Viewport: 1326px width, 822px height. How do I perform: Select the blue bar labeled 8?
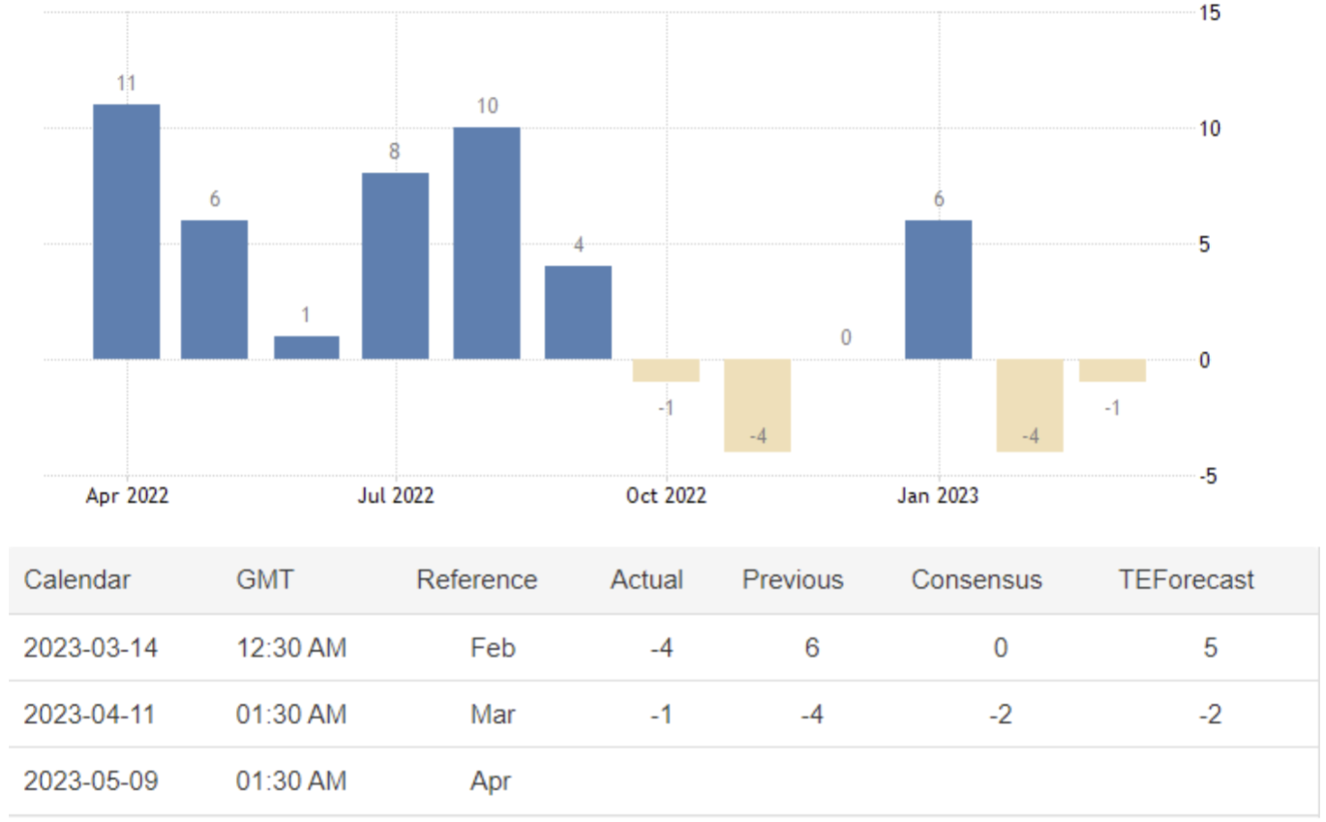[x=395, y=266]
